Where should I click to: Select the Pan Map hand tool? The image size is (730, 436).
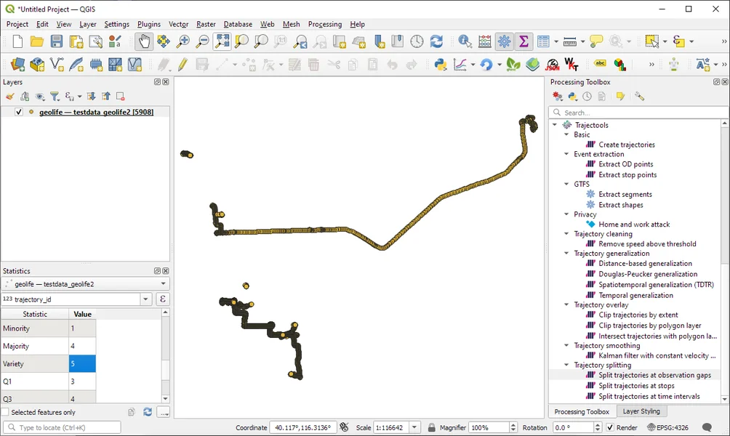tap(144, 41)
